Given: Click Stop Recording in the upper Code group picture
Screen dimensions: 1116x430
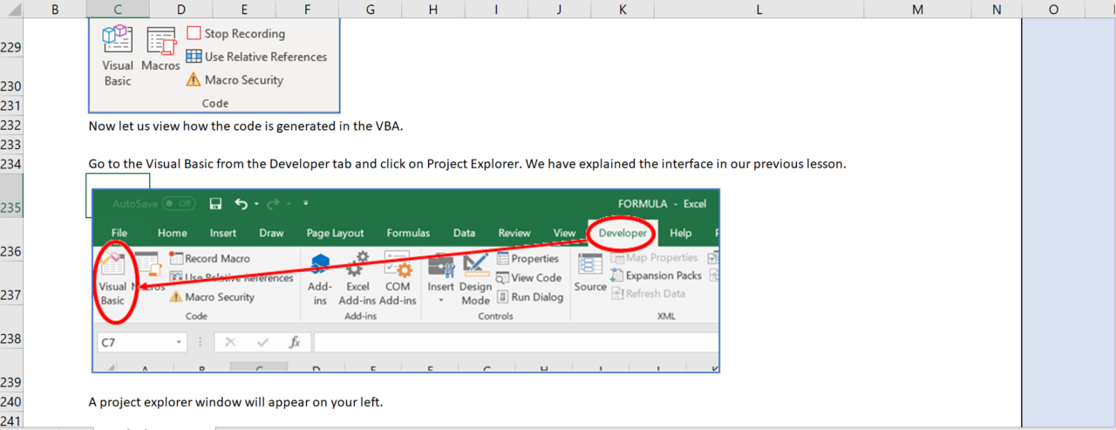Looking at the screenshot, I should pyautogui.click(x=235, y=33).
